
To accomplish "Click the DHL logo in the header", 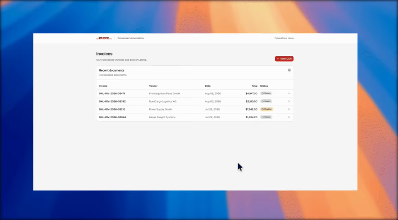I will click(104, 38).
